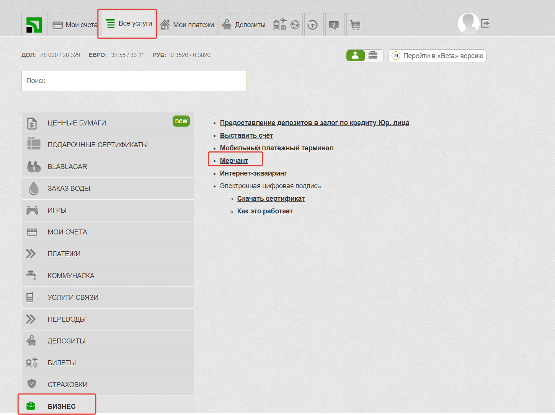Open the Мои платежи tab
Screen dimensions: 555x415
click(x=187, y=25)
